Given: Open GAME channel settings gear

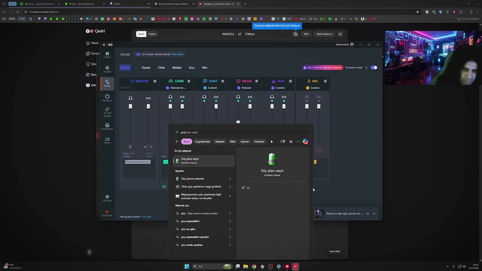Looking at the screenshot, I should [189, 81].
